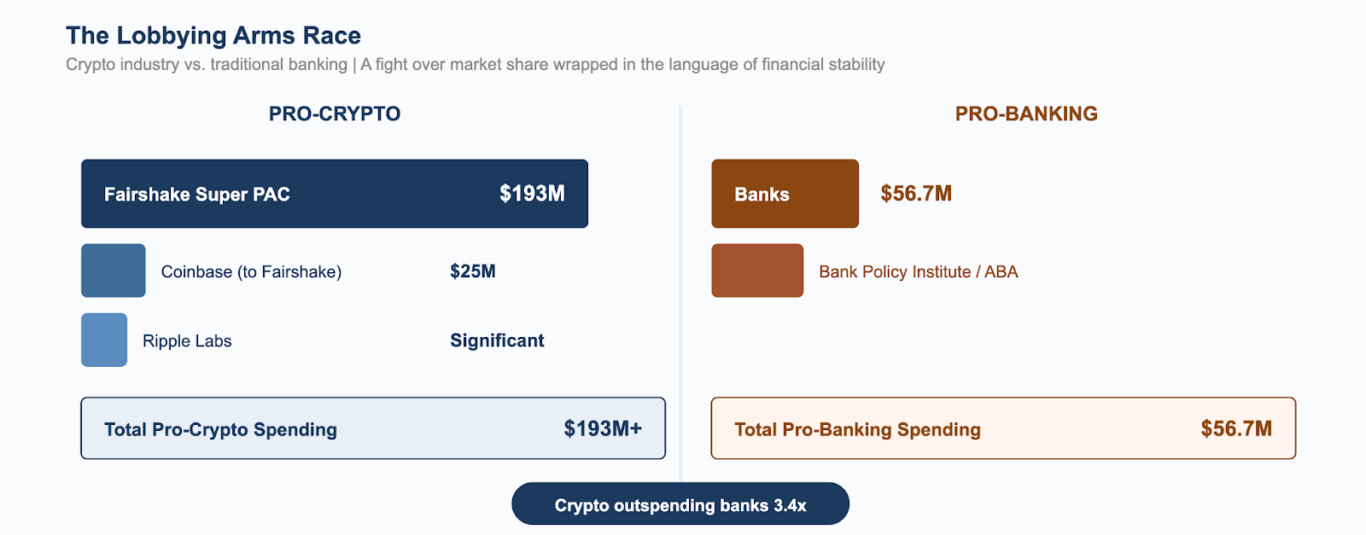Select the brown Banks bar
The image size is (1366, 535).
[784, 194]
